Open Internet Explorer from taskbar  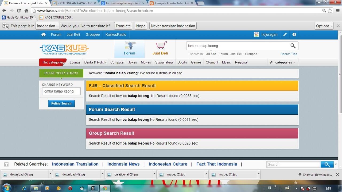pyautogui.click(x=24, y=188)
